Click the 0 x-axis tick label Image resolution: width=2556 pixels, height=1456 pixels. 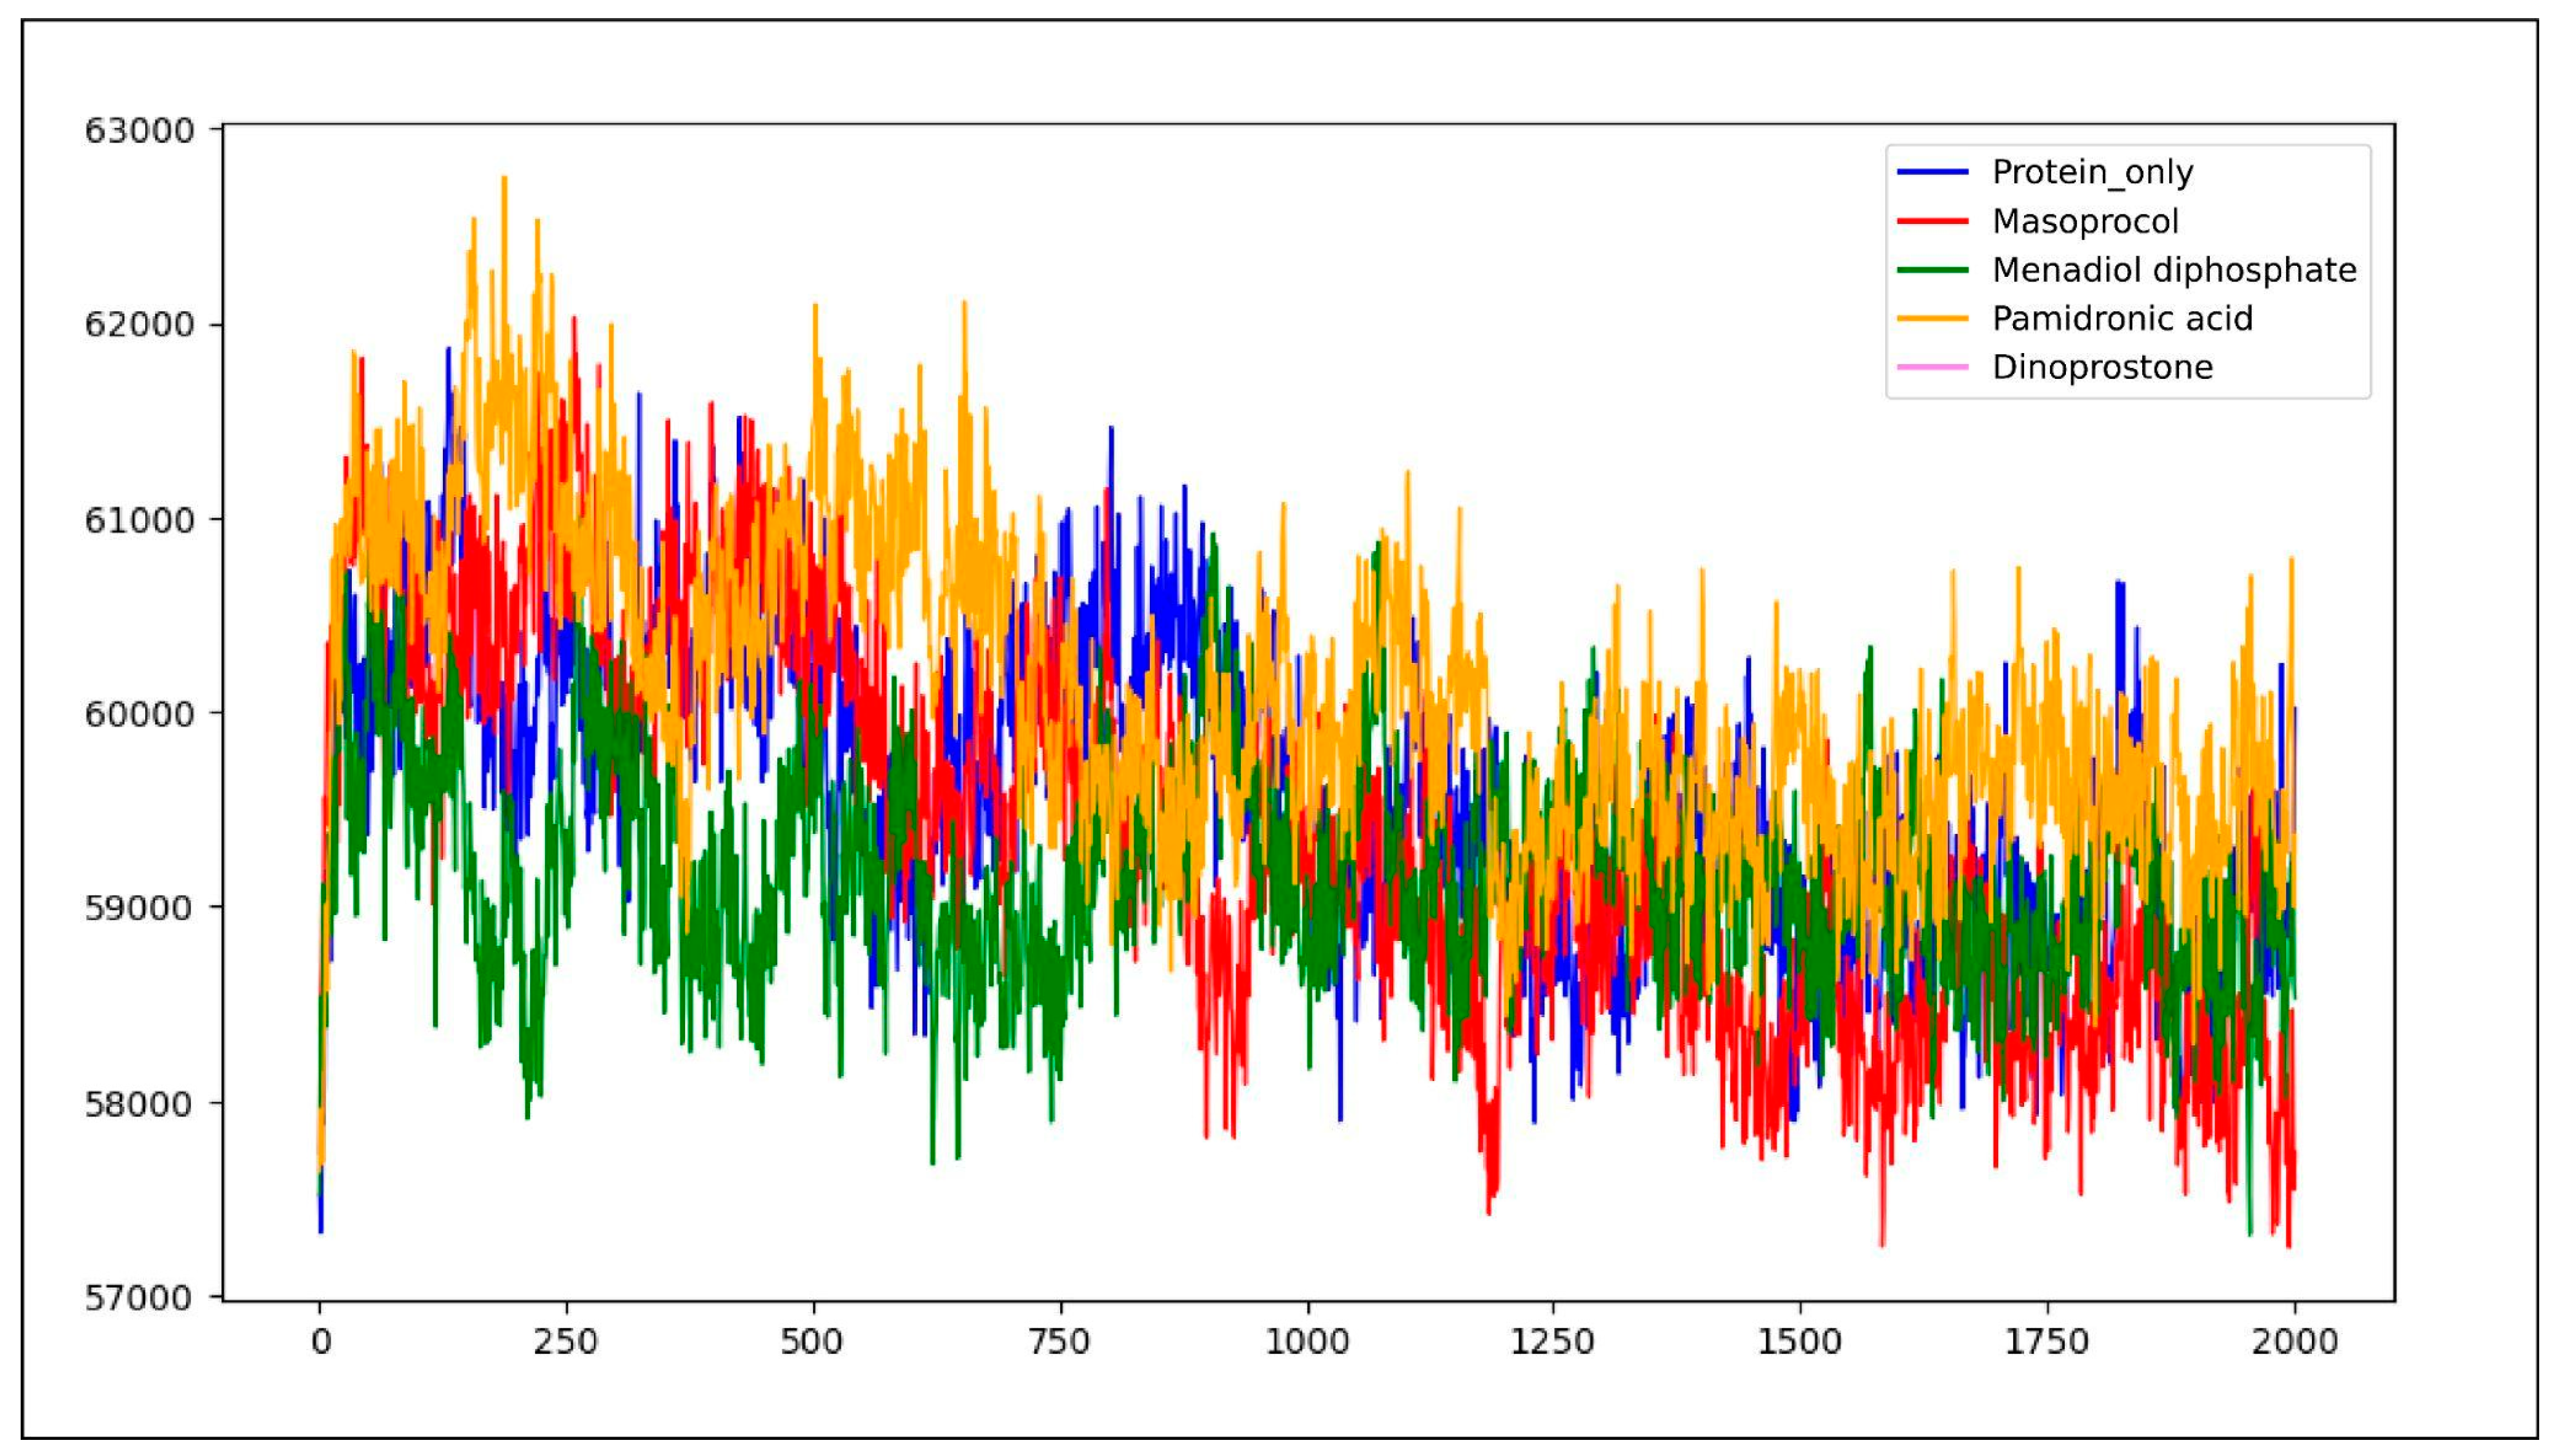point(320,1341)
